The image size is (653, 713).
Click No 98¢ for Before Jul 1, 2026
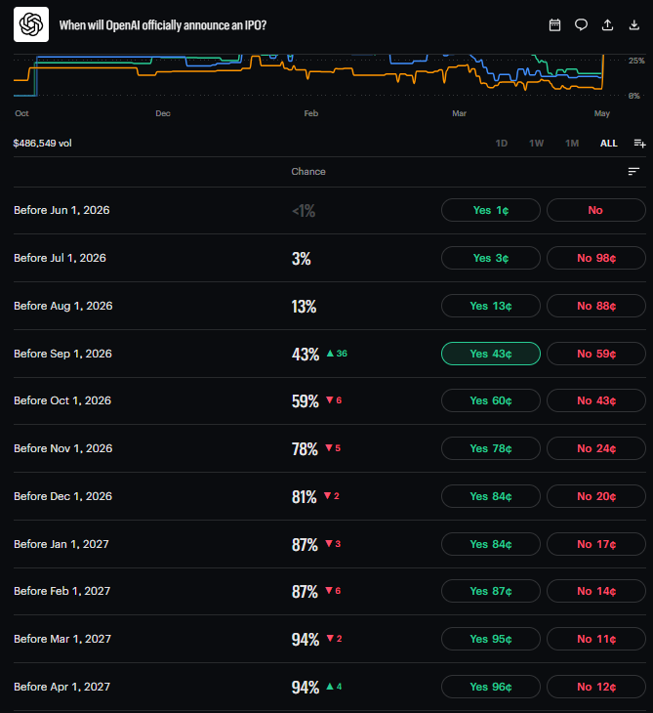(595, 258)
